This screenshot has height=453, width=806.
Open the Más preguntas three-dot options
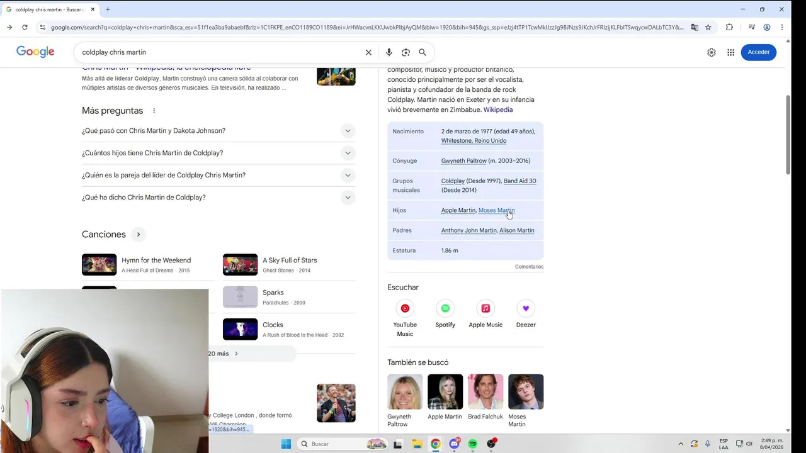[154, 111]
